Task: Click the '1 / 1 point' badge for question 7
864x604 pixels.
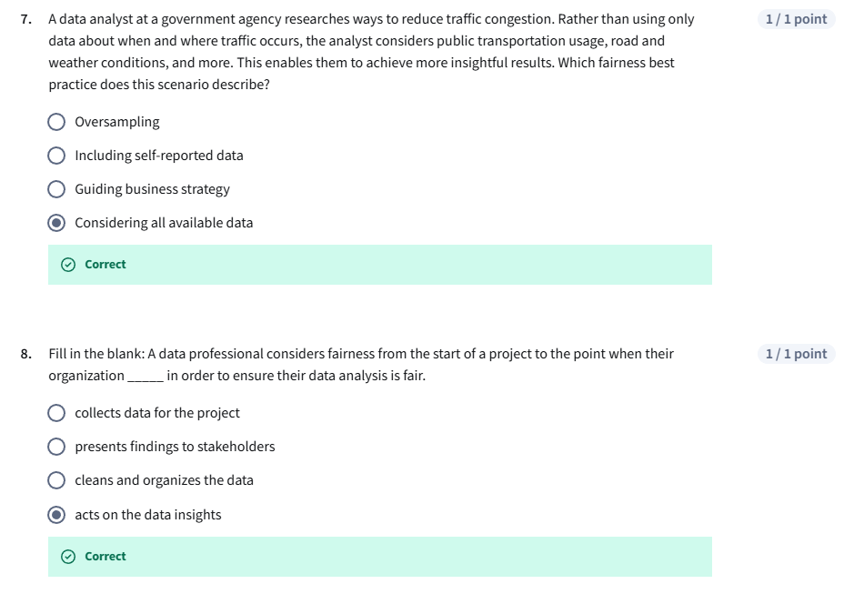Action: point(796,19)
